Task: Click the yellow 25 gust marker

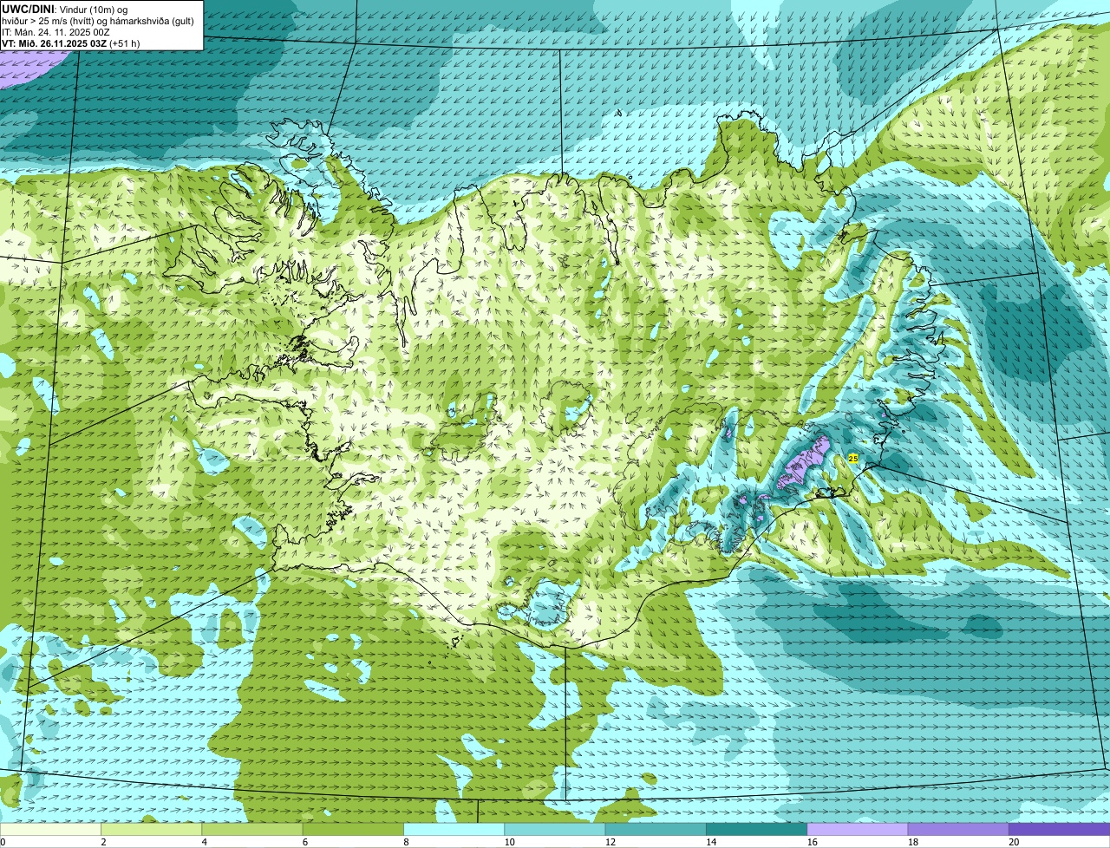Action: pyautogui.click(x=853, y=458)
